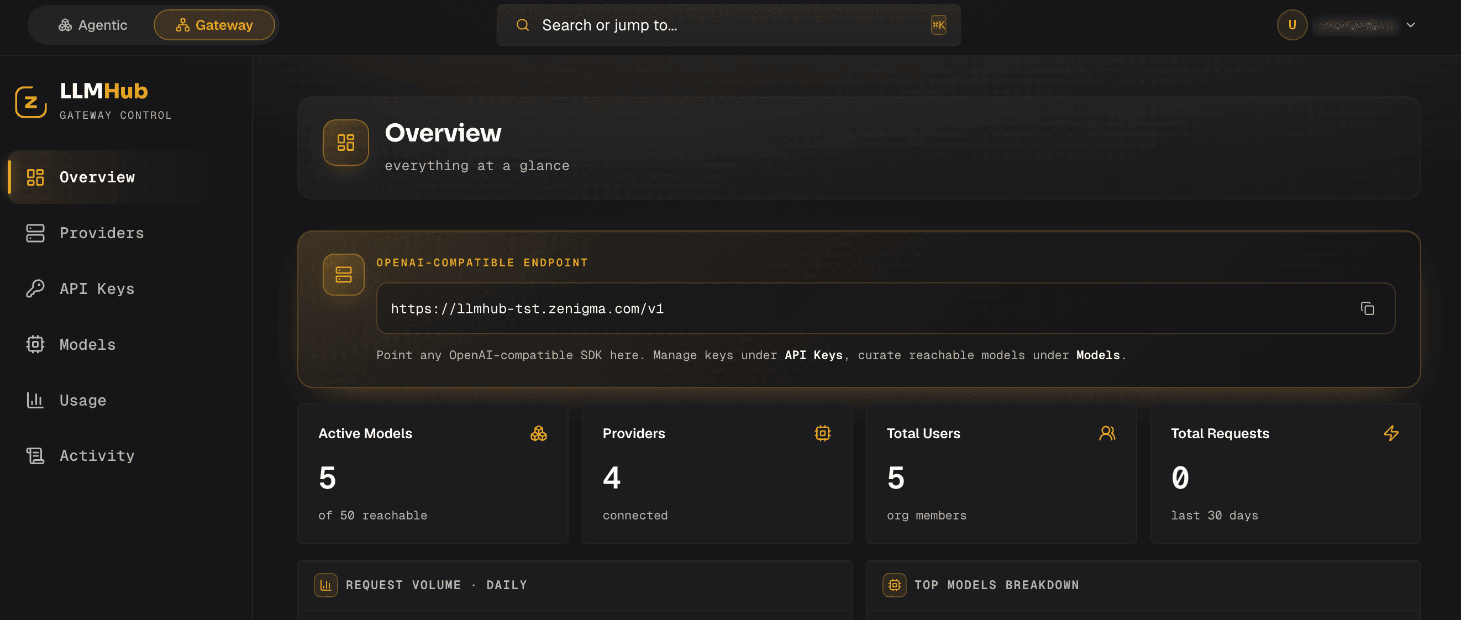Click the 'REQUEST VOLUME · DAILY' heading
1461x620 pixels.
pyautogui.click(x=436, y=585)
